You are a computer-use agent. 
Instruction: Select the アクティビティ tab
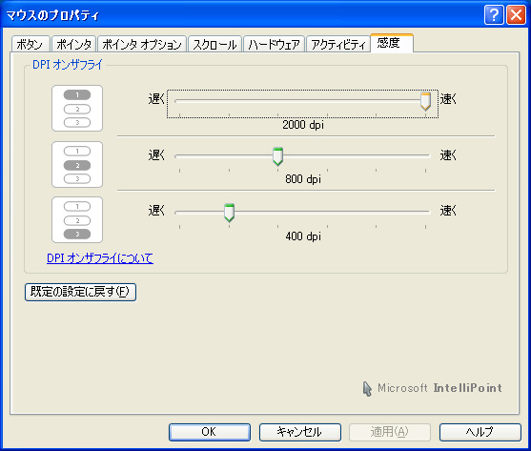[338, 45]
